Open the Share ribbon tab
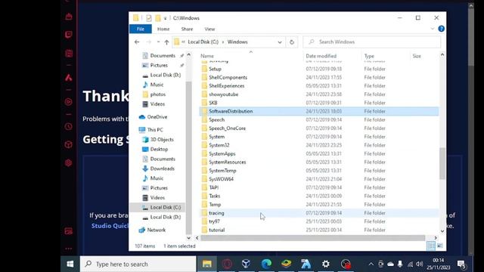This screenshot has width=484, height=272. pyautogui.click(x=187, y=29)
